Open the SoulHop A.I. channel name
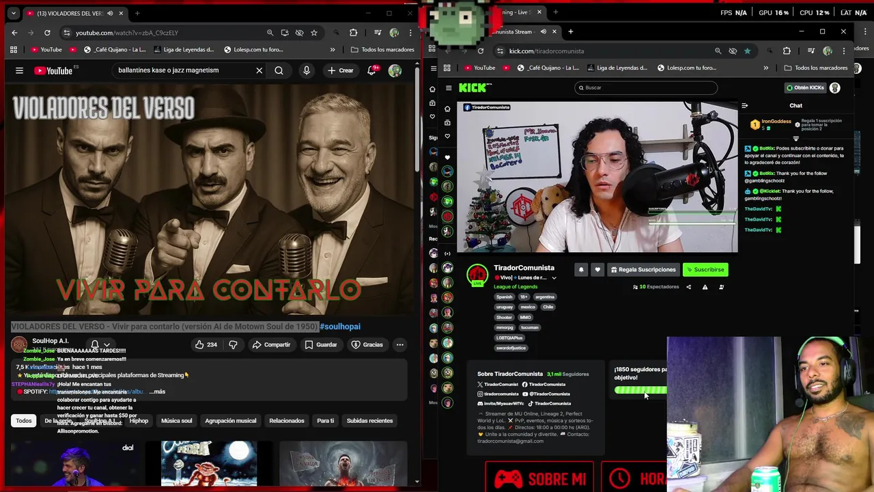This screenshot has width=874, height=492. (51, 341)
